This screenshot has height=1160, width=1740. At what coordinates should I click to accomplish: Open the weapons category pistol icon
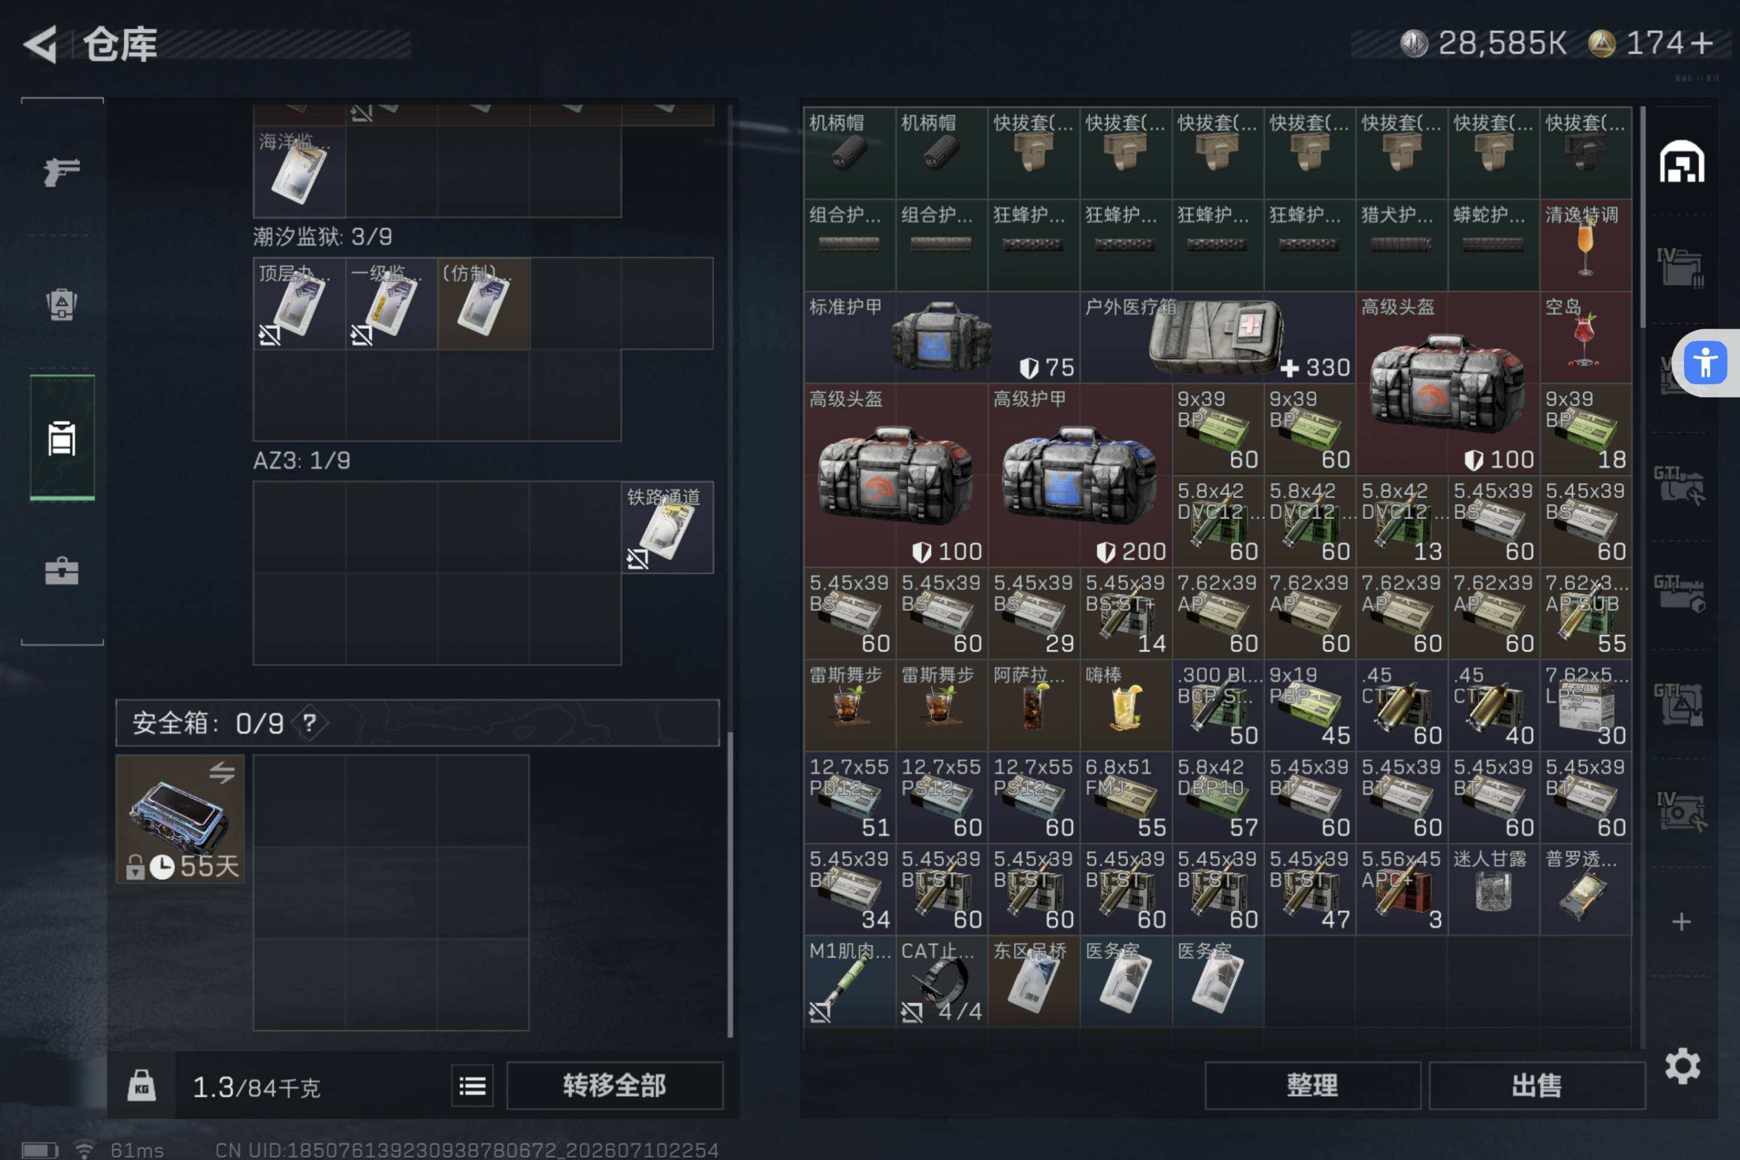62,172
